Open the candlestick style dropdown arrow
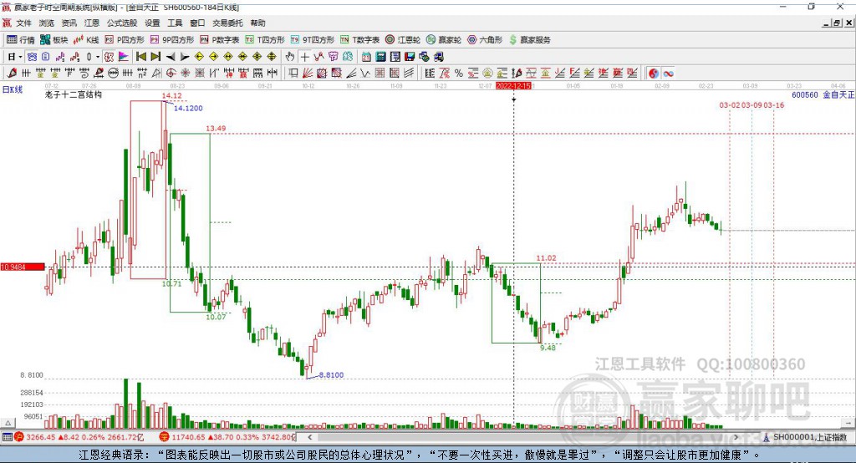The width and height of the screenshot is (856, 463). (98, 57)
